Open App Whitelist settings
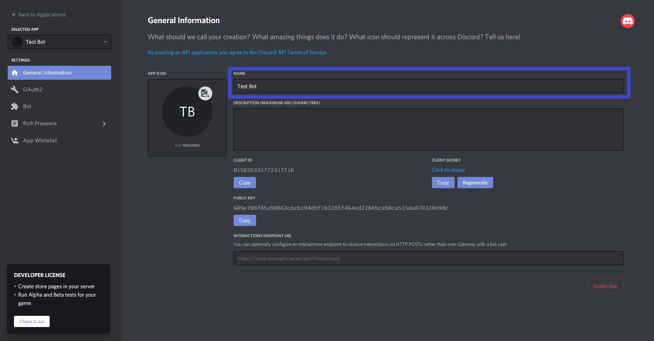 point(59,141)
